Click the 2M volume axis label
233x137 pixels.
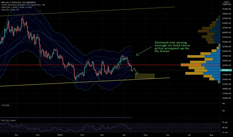(223, 111)
